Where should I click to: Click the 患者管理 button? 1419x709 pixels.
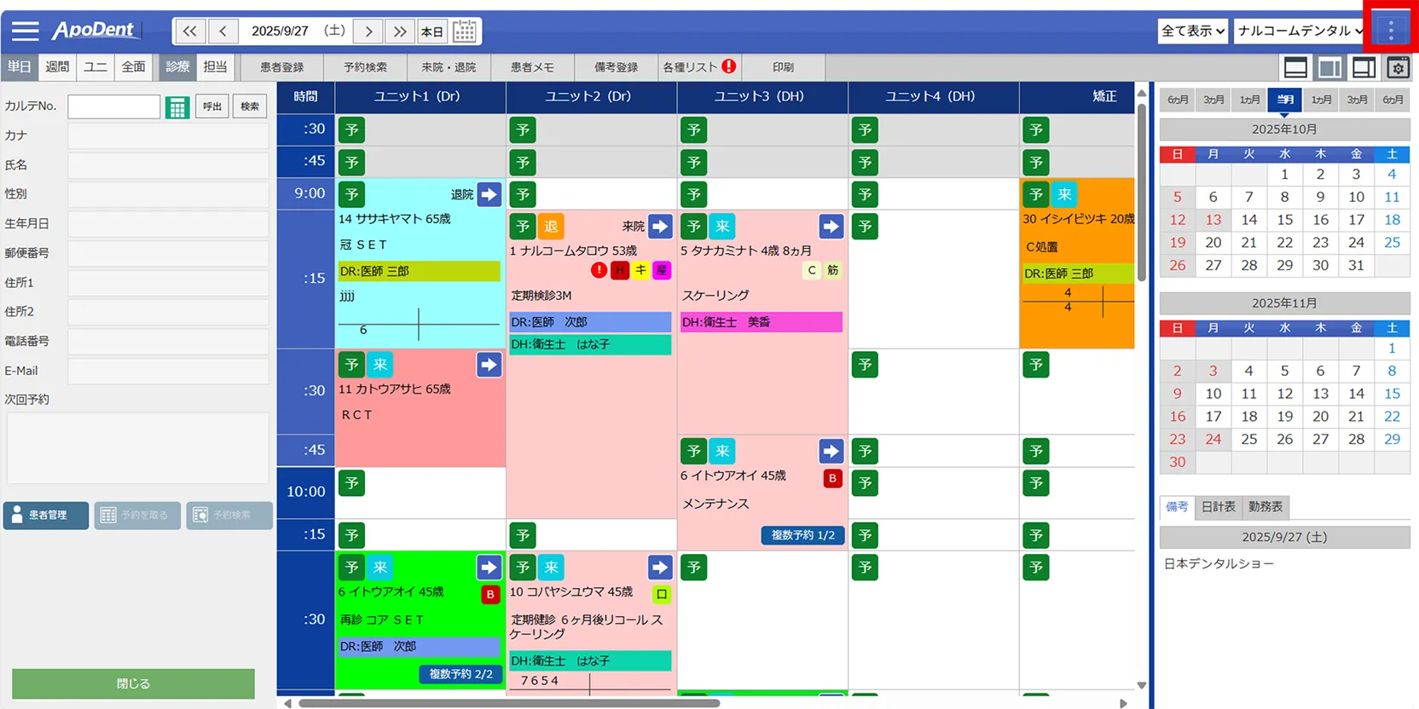[x=46, y=515]
